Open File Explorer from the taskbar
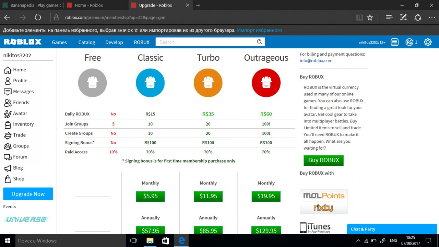 [x=150, y=240]
